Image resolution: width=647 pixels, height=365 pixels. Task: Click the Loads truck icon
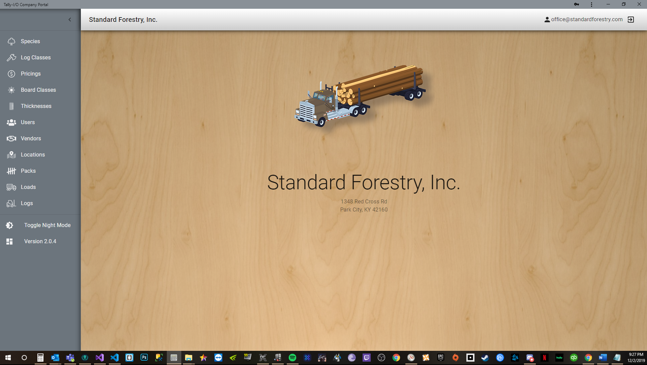pyautogui.click(x=11, y=187)
